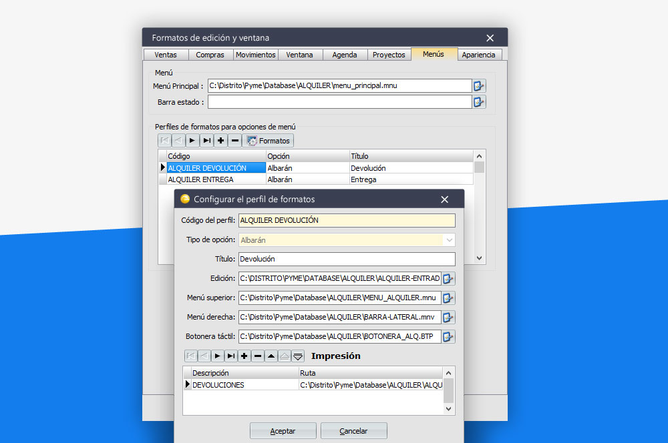Jump to last profile in Perfiles toolbar

point(206,141)
